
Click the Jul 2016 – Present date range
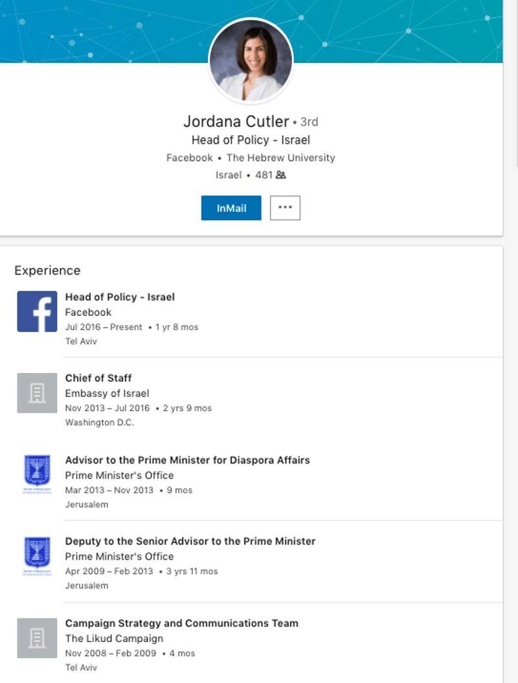[x=104, y=327]
